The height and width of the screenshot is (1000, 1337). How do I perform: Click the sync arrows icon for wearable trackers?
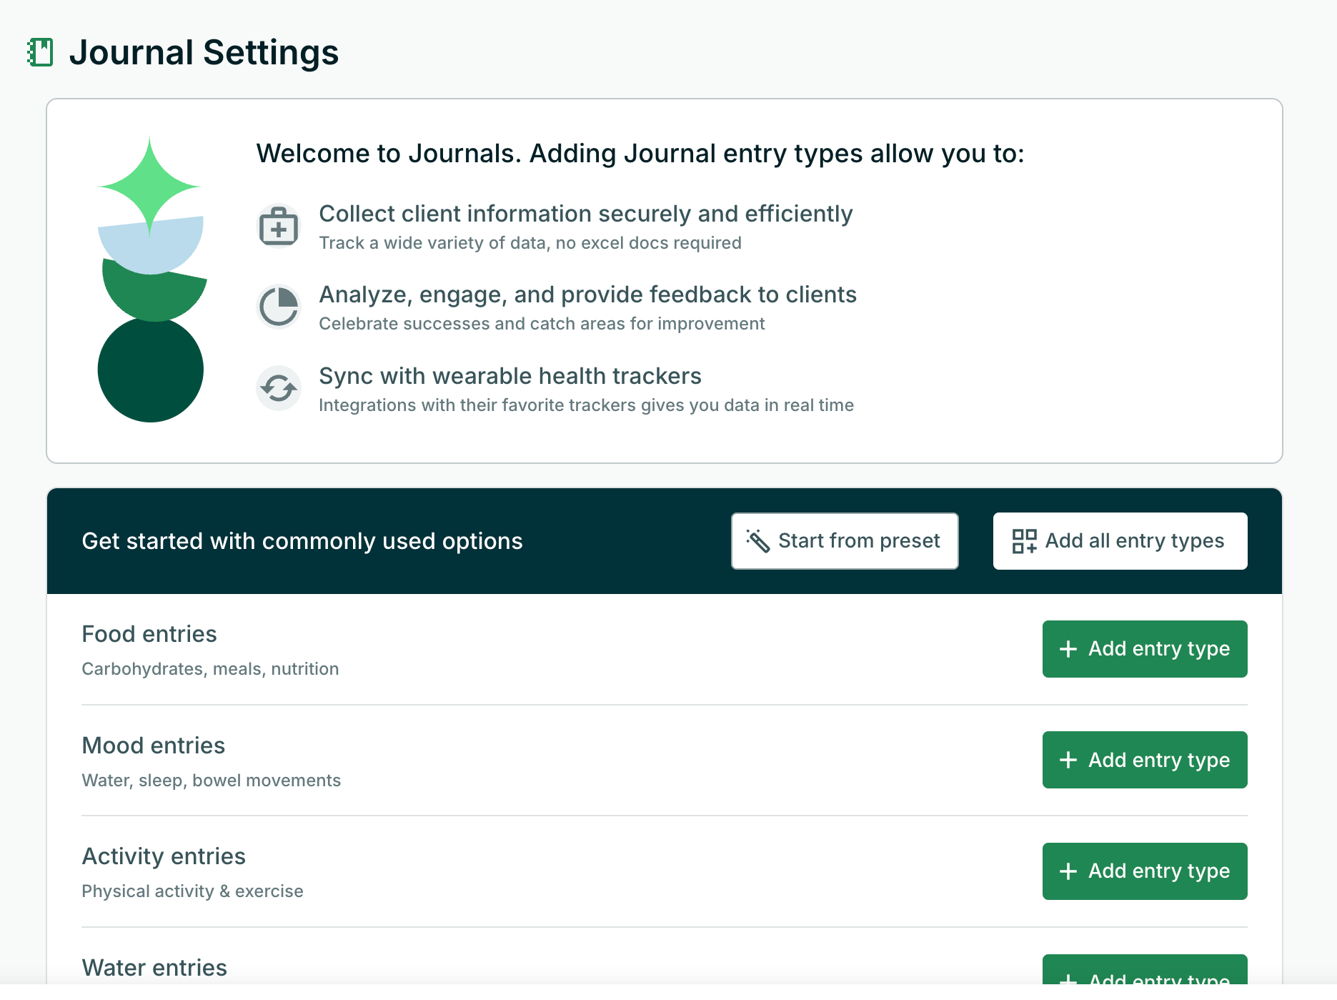[279, 388]
